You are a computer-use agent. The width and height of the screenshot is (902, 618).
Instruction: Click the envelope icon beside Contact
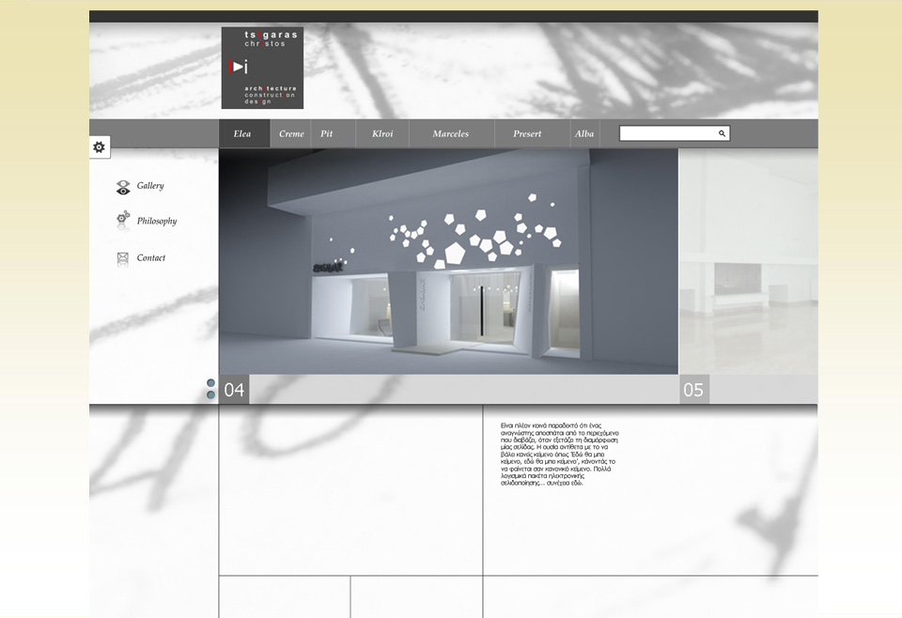click(x=122, y=258)
